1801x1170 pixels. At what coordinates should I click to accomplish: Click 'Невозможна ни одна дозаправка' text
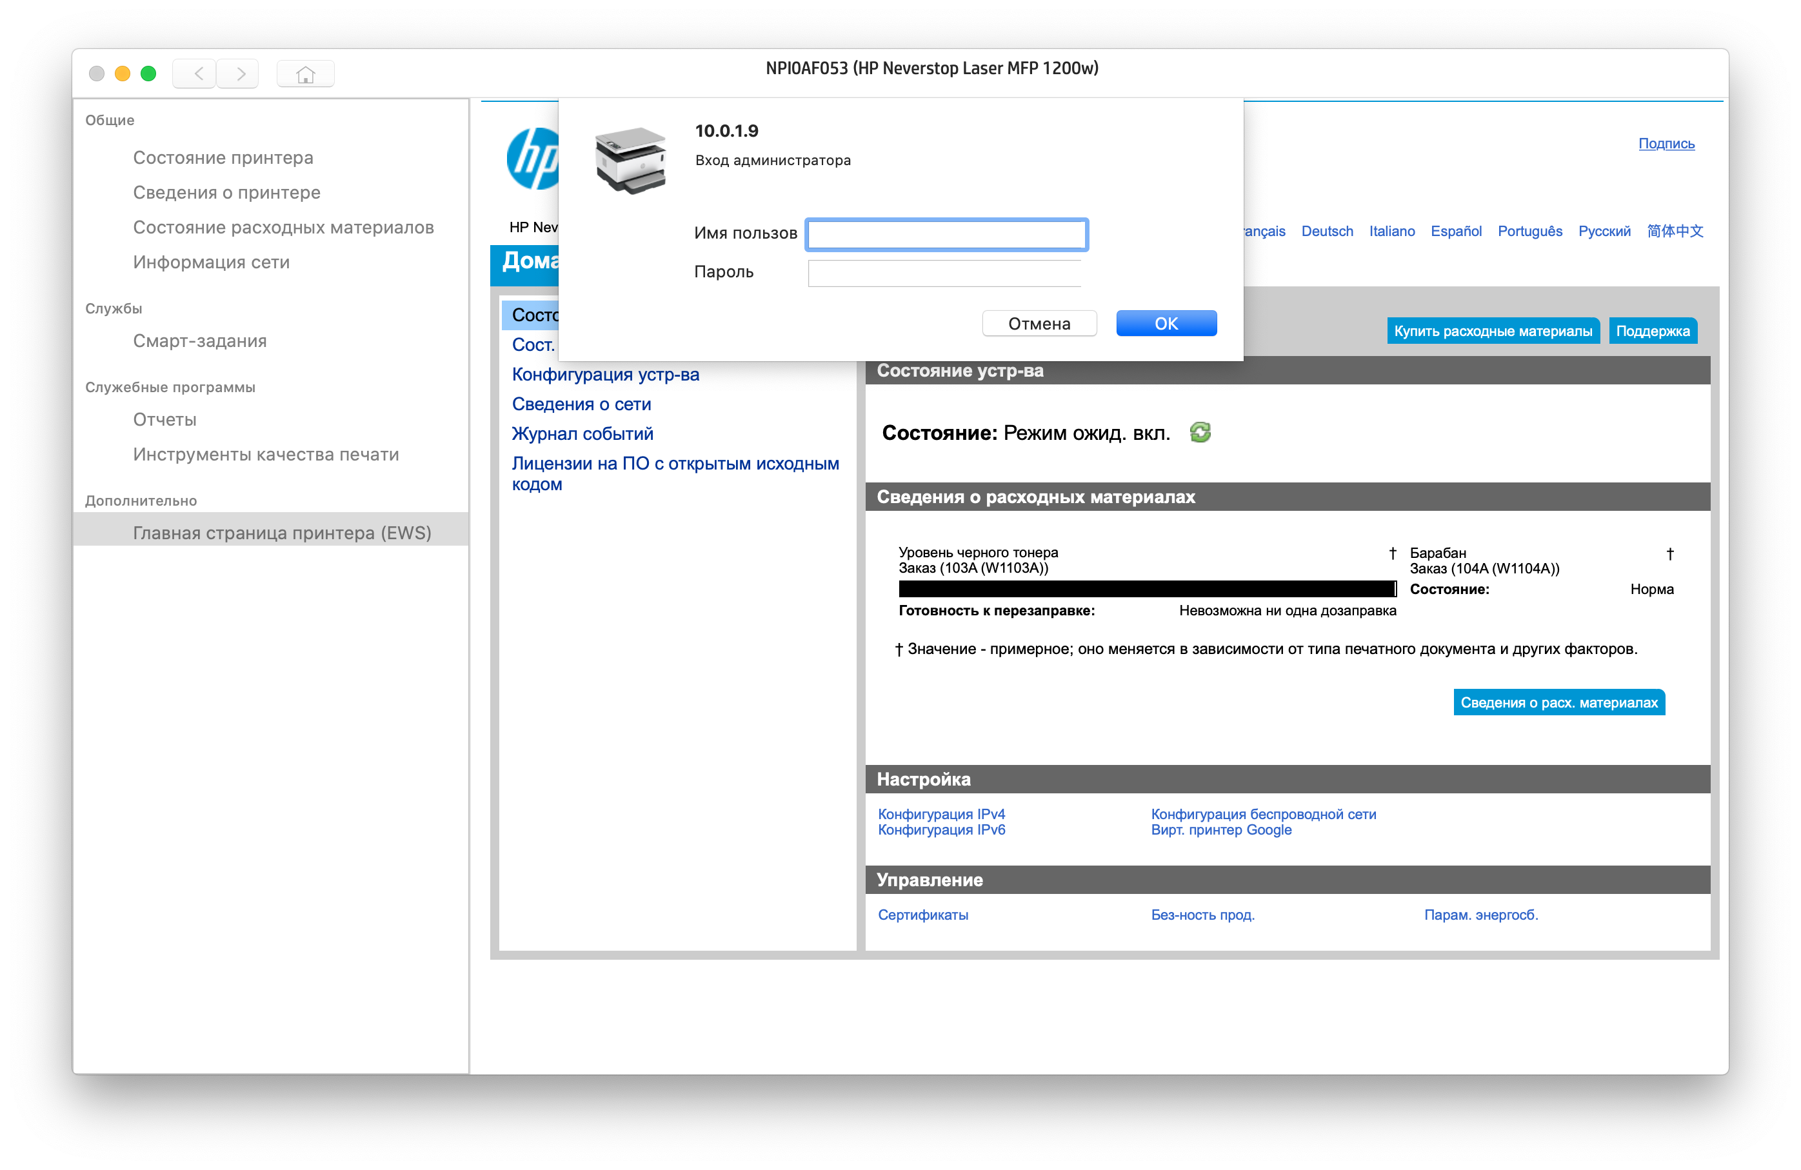click(1287, 610)
